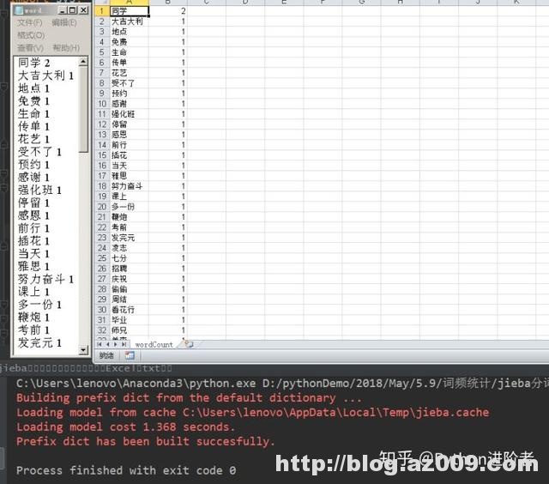Select the Excel cell containing 招聘
The image size is (549, 484).
click(x=129, y=269)
